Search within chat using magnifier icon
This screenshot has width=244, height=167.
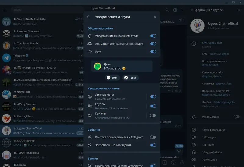click(167, 10)
